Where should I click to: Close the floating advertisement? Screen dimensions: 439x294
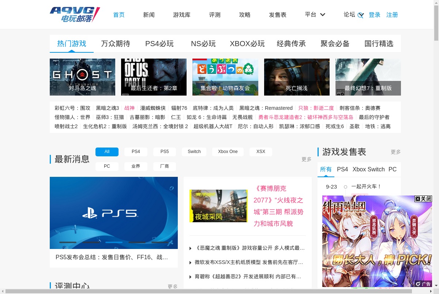coord(423,199)
